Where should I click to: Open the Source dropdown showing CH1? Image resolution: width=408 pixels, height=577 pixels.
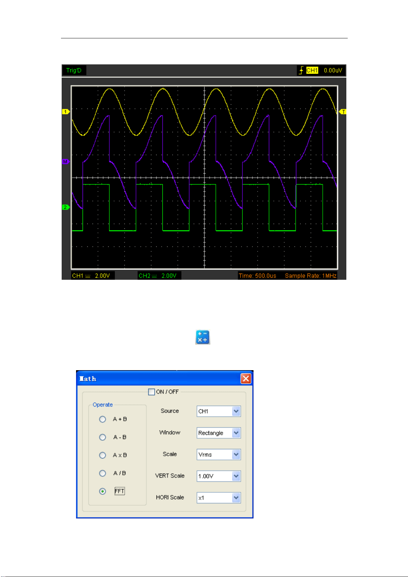point(219,411)
